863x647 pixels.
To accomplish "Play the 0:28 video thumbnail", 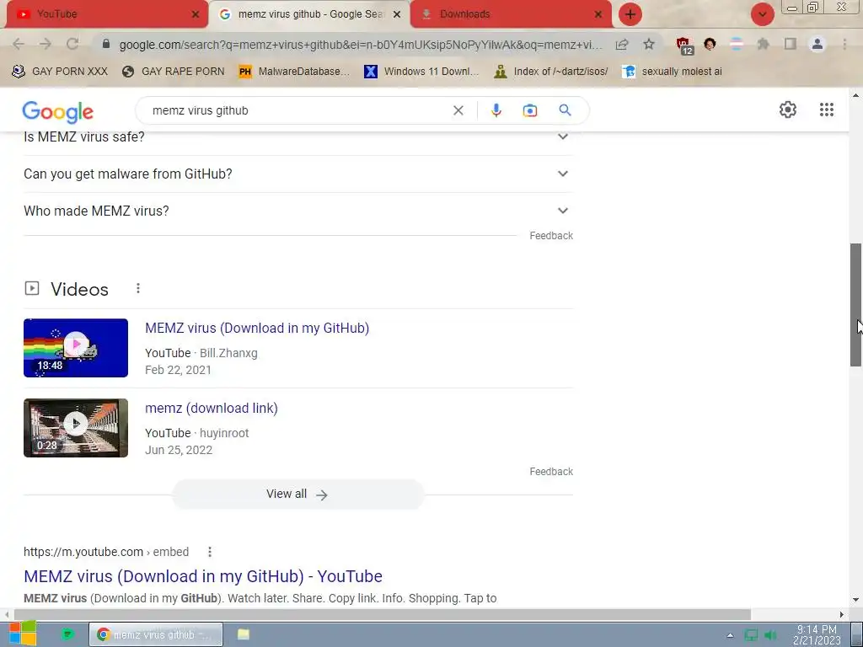I will point(76,428).
